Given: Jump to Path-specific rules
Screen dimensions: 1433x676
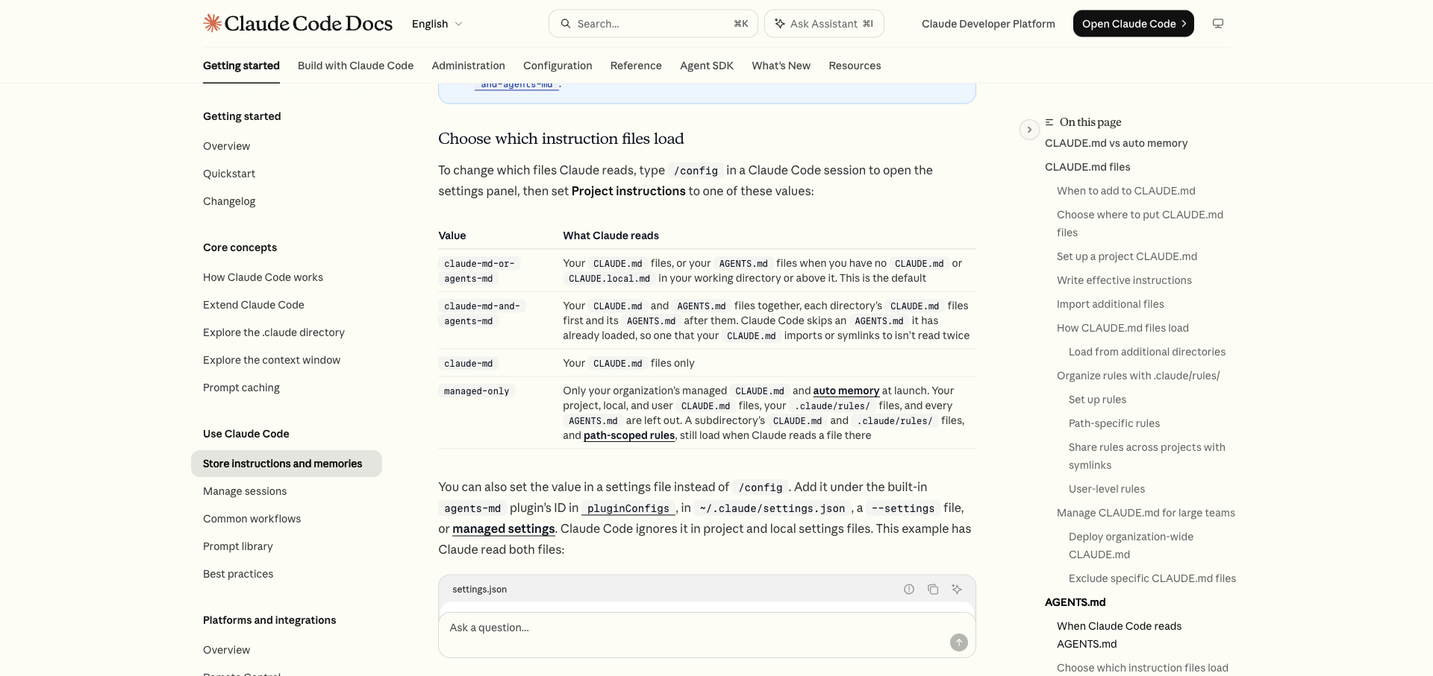Looking at the screenshot, I should click(x=1114, y=423).
